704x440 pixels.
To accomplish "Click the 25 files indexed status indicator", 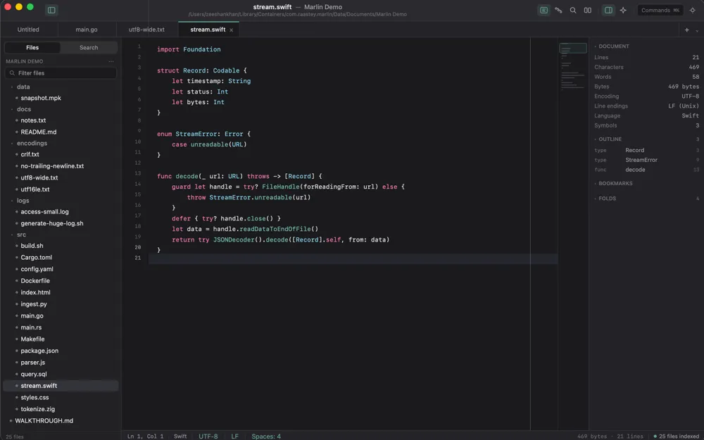I will (677, 436).
